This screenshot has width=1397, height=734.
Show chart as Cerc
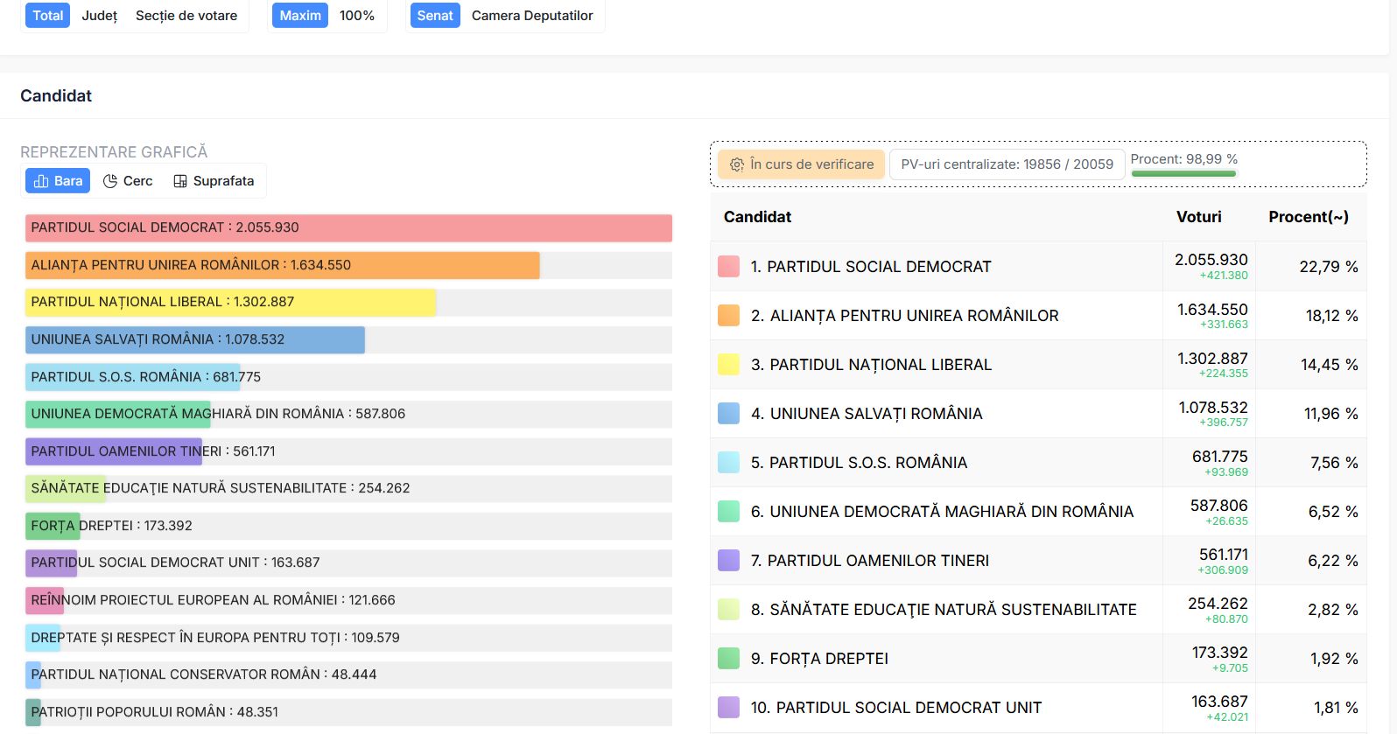pyautogui.click(x=128, y=181)
